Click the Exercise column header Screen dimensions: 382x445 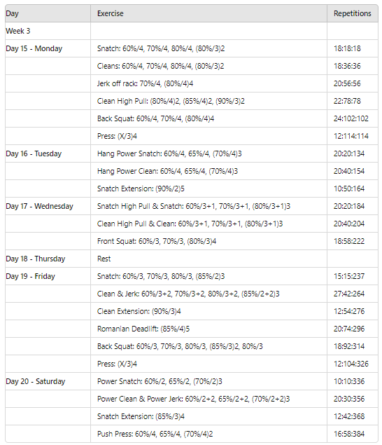tap(209, 13)
